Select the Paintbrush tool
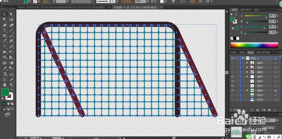Image resolution: width=282 pixels, height=139 pixels. pos(11,36)
